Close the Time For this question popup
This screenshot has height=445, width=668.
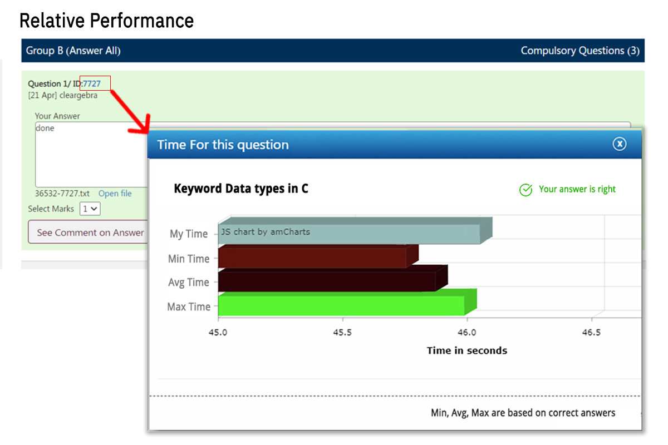coord(619,144)
